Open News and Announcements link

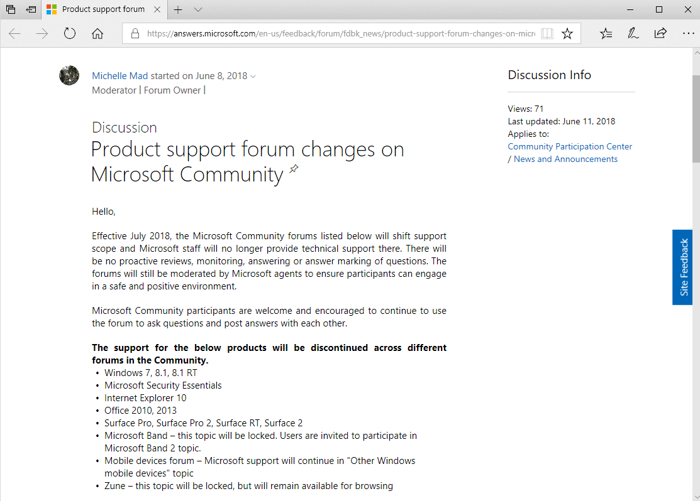[565, 159]
